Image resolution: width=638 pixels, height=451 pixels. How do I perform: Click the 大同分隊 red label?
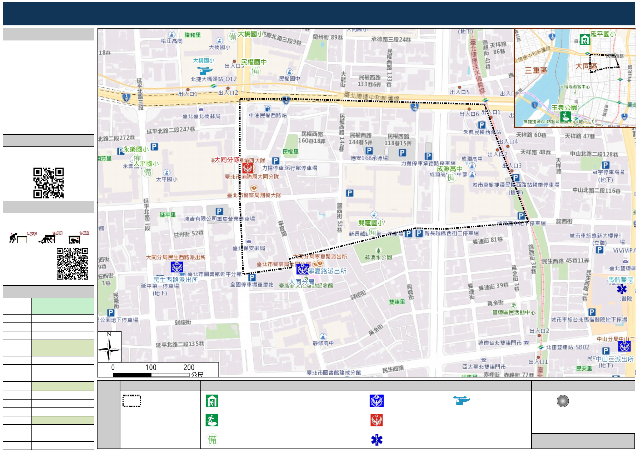tap(226, 160)
